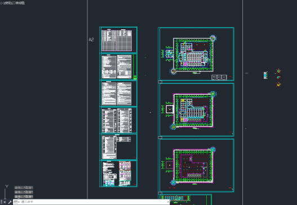297x205 pixels.
Task: Select the red-grid floor plan sheet
Action: [196, 166]
